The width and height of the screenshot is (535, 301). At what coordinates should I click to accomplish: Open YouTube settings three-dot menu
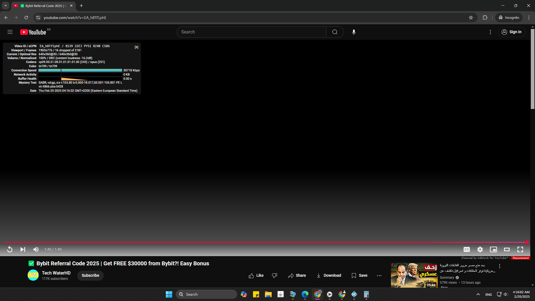(490, 32)
